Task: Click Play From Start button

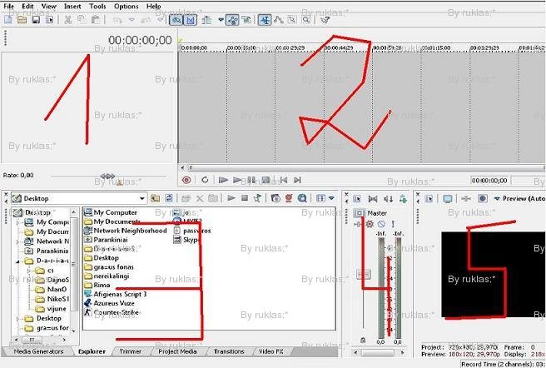Action: [223, 180]
